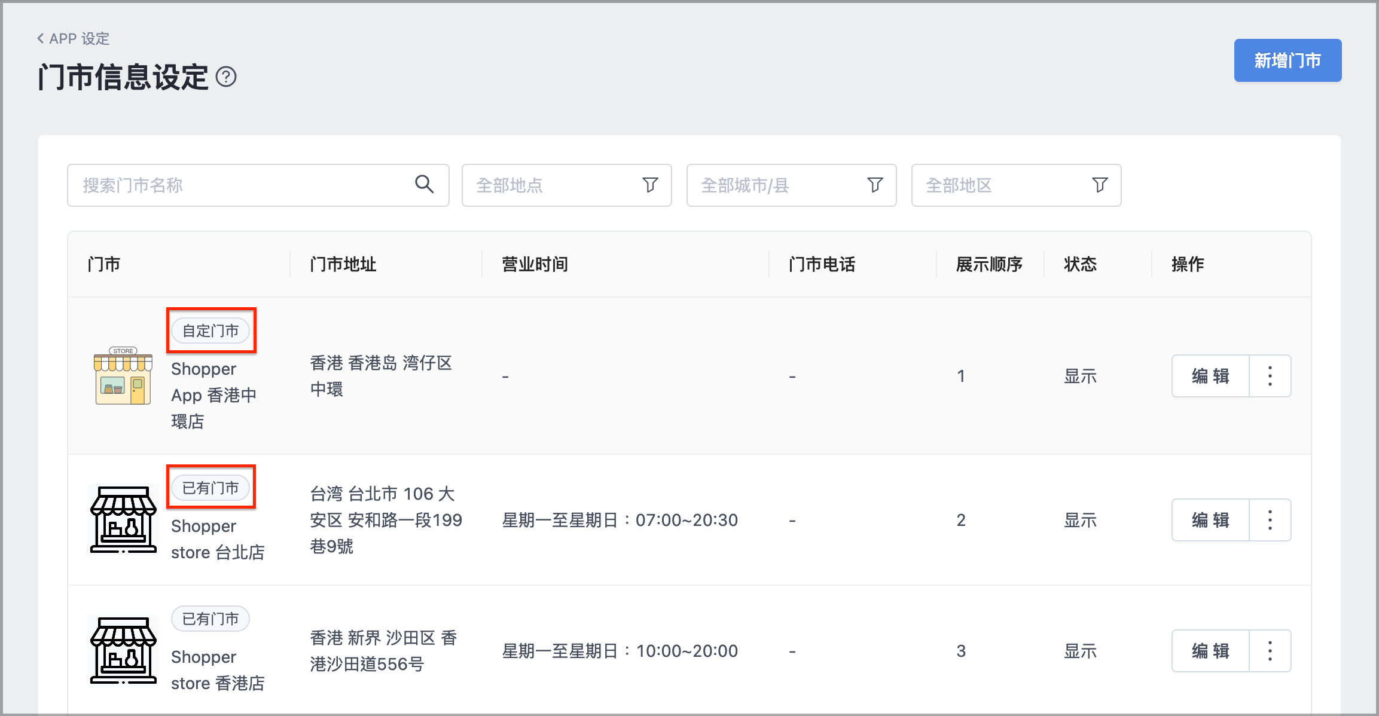Click the search magnifier icon
Screen dimensions: 1379x716
424,184
